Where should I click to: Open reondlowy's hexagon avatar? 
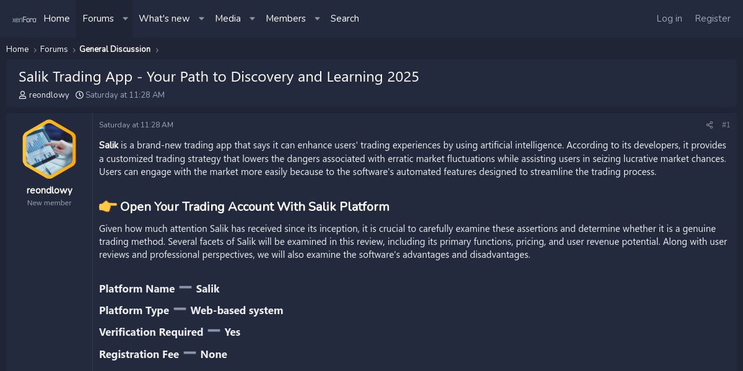pos(49,149)
